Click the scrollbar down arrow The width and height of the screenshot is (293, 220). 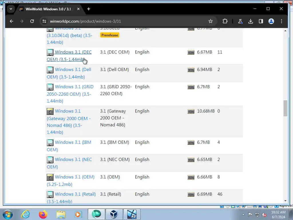(x=285, y=201)
